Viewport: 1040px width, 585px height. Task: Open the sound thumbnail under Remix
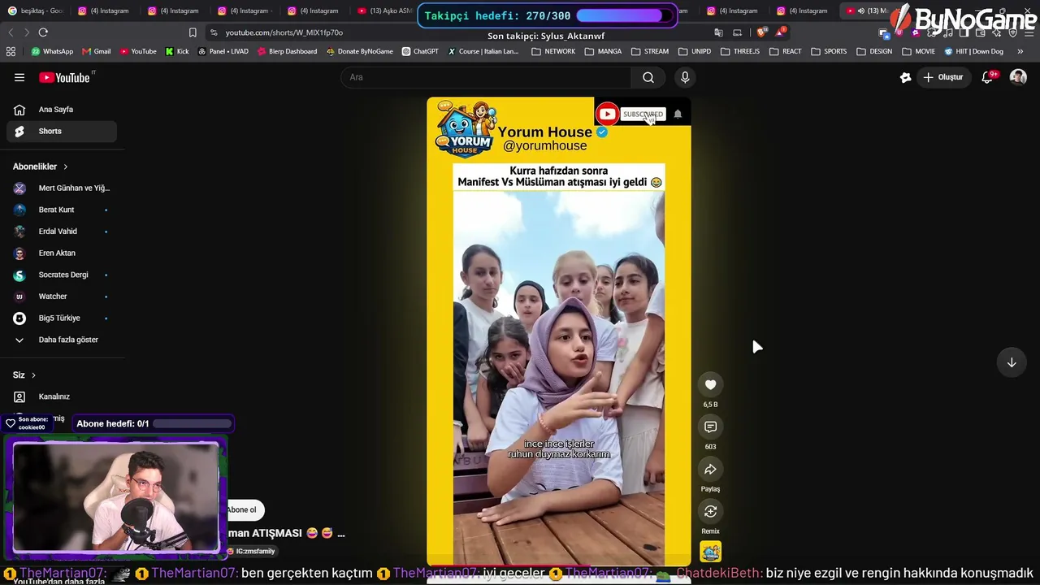[x=710, y=552]
